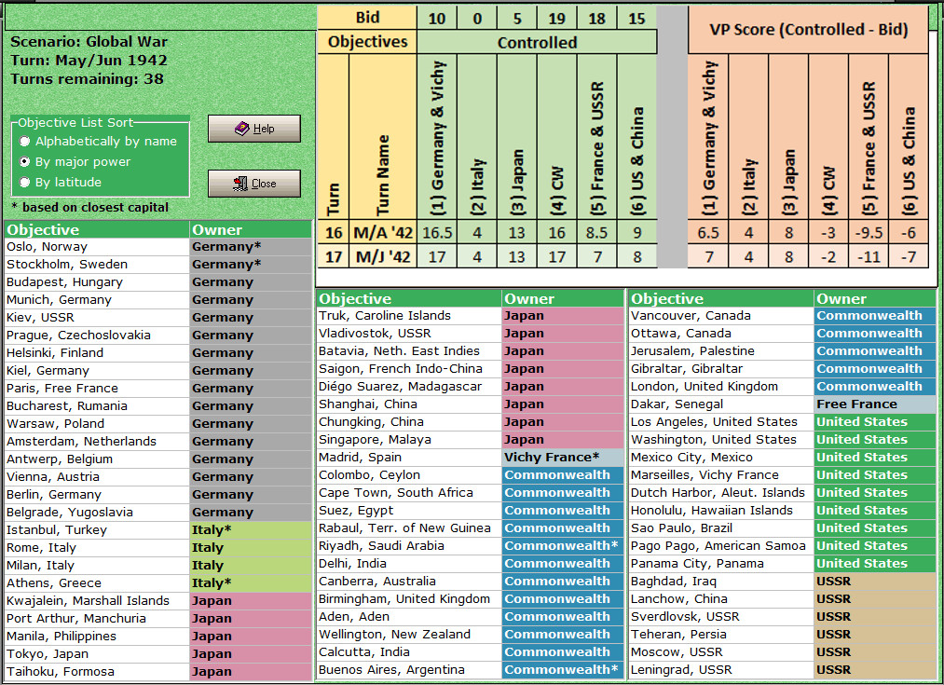The width and height of the screenshot is (944, 685).
Task: Select Tokyo, Japan objective row
Action: 157,654
